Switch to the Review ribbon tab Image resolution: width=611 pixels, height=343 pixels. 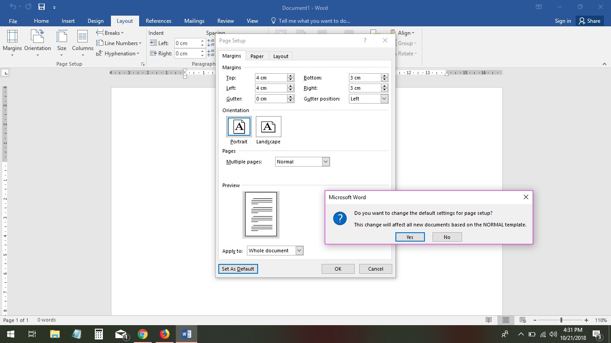point(225,21)
